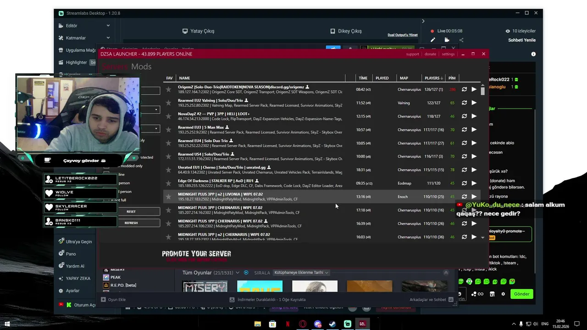The image size is (587, 330).
Task: Play the Eodmap Edge Of Darkness server
Action: (474, 183)
